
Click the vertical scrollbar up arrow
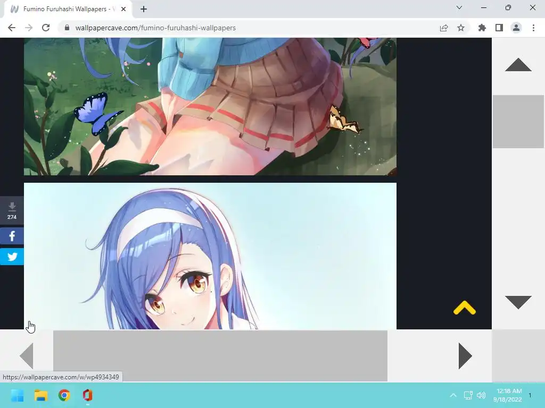[x=518, y=65]
